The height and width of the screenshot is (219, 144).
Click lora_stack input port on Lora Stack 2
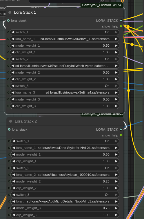click(x=9, y=129)
